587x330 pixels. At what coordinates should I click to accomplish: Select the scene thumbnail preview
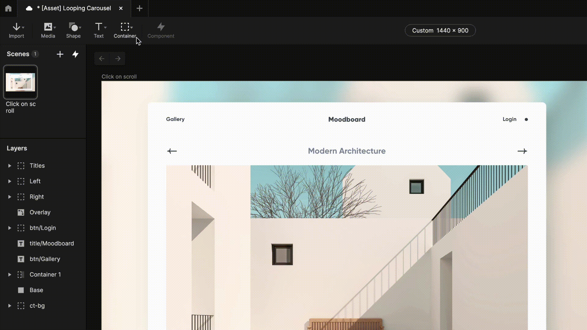(x=20, y=82)
